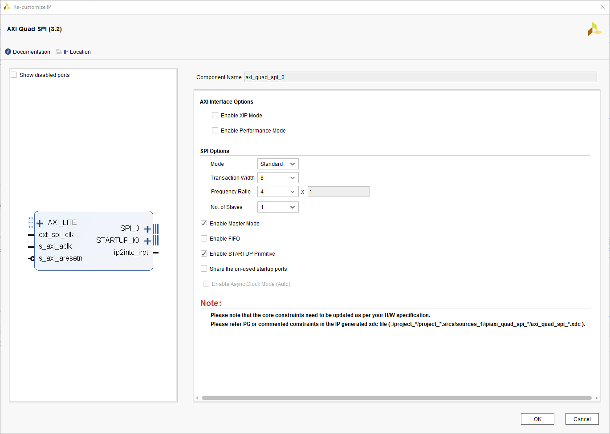The height and width of the screenshot is (434, 610).
Task: Click the Xilinx logo in top right
Action: click(x=594, y=29)
